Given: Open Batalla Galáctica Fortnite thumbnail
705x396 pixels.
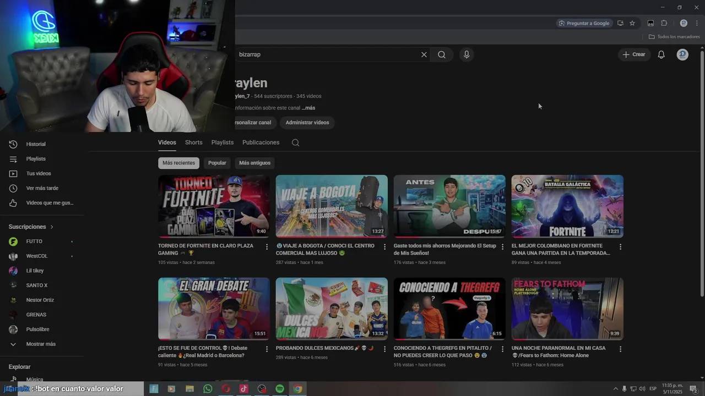Looking at the screenshot, I should 567,206.
